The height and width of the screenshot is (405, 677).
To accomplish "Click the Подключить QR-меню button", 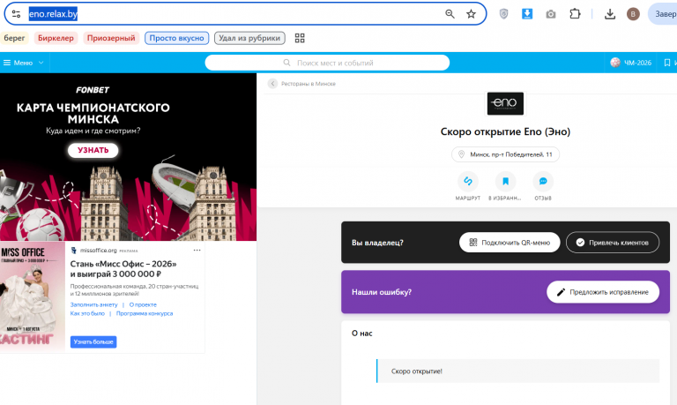I will coord(510,243).
